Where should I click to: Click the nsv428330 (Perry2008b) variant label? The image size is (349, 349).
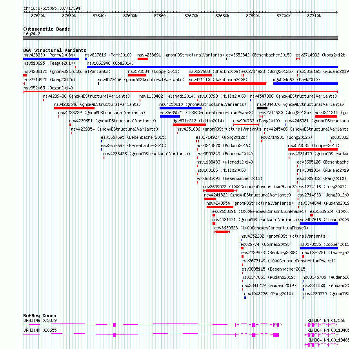[x=49, y=55]
